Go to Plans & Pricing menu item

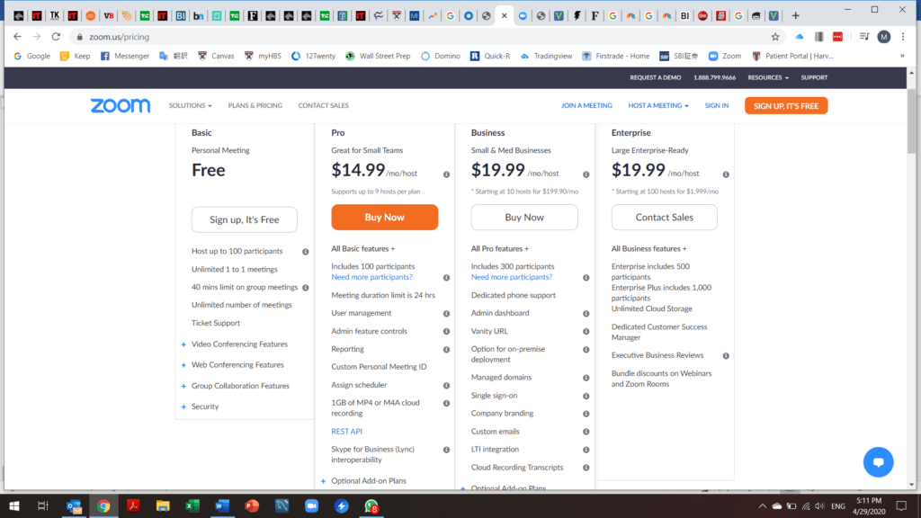(x=255, y=105)
